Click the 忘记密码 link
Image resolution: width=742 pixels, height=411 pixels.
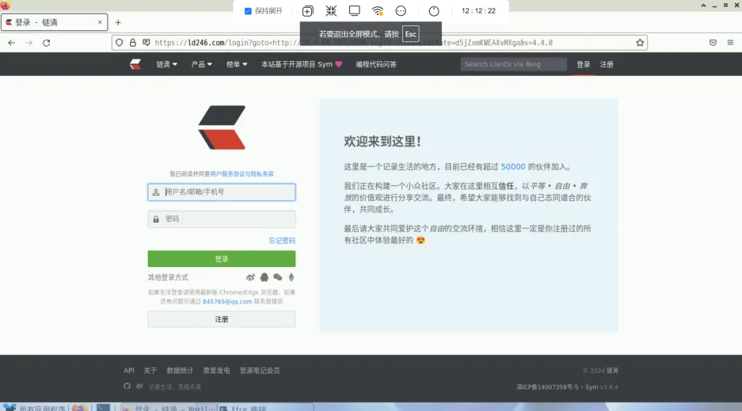tap(282, 241)
